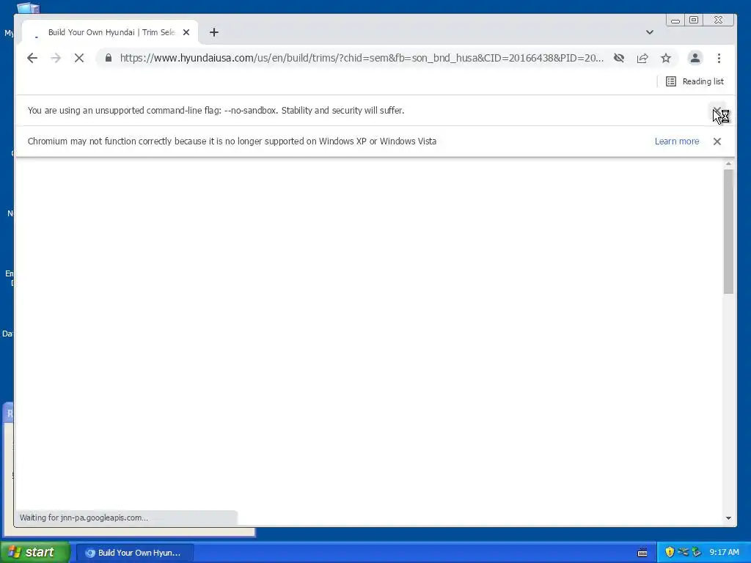Image resolution: width=751 pixels, height=563 pixels.
Task: Click the forward navigation arrow
Action: (56, 58)
